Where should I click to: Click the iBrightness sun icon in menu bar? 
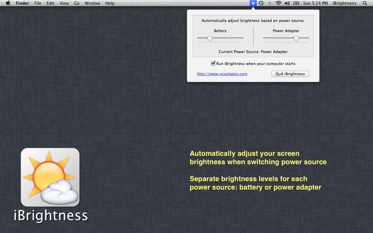pyautogui.click(x=253, y=3)
